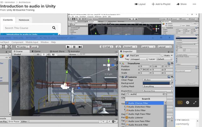Click the Background color swatch
This screenshot has width=202, height=127.
156,83
